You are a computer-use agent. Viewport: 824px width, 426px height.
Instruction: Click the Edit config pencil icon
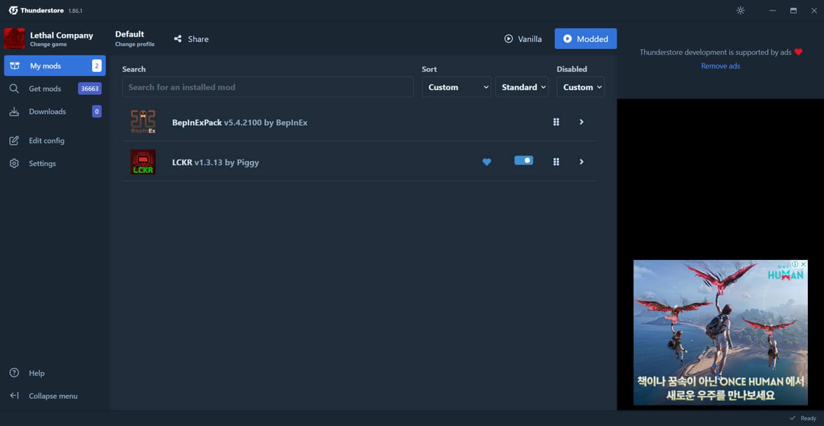[x=14, y=140]
